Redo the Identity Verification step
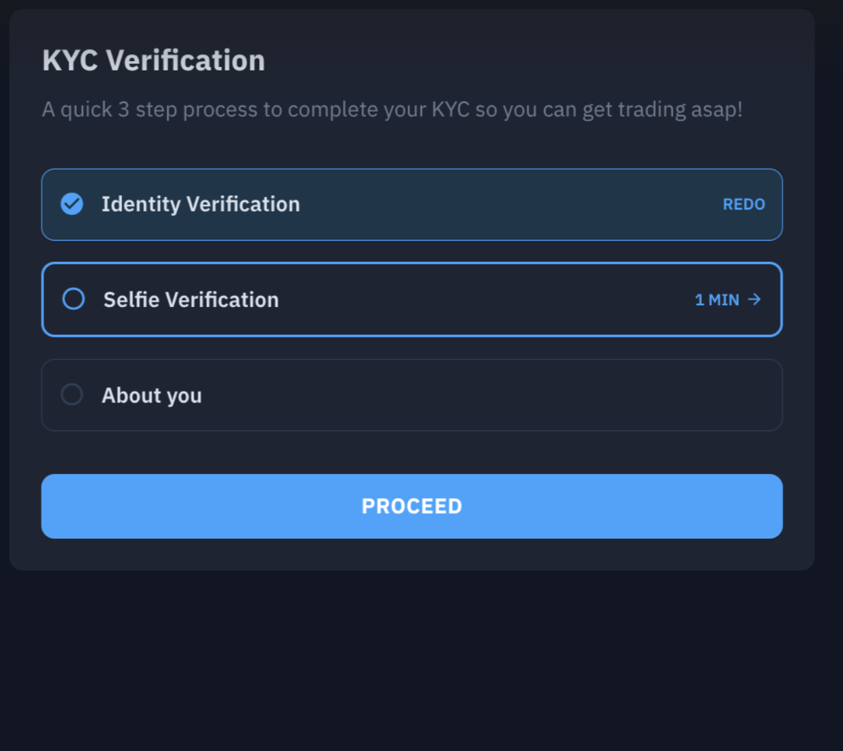Viewport: 843px width, 751px height. coord(743,204)
